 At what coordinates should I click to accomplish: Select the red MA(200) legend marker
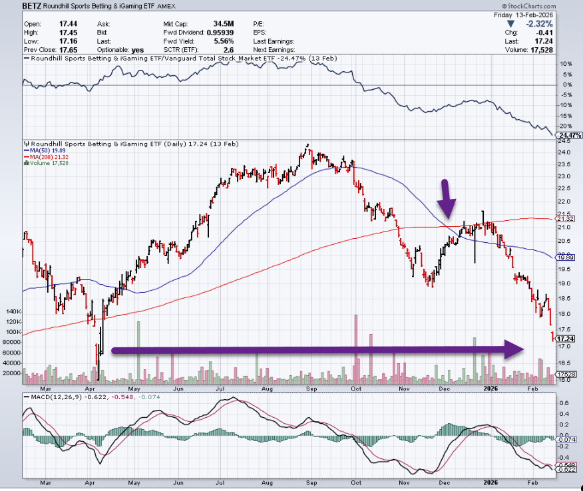25,156
